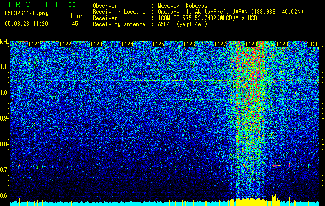Select the 0.7 kHz axis tick label

5,170
